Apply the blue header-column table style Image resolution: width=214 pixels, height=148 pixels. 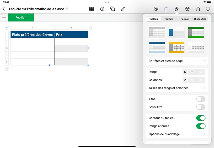point(176,32)
